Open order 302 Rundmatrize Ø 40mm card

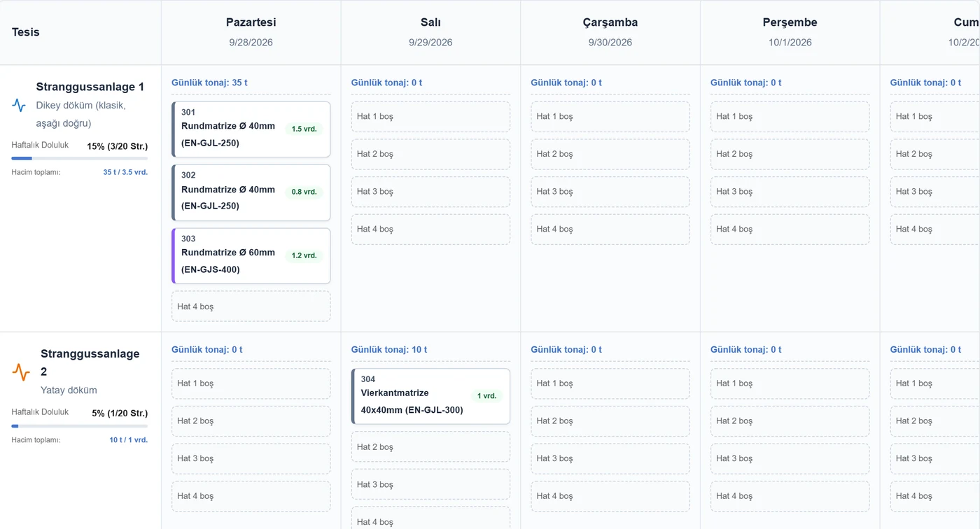(x=251, y=192)
